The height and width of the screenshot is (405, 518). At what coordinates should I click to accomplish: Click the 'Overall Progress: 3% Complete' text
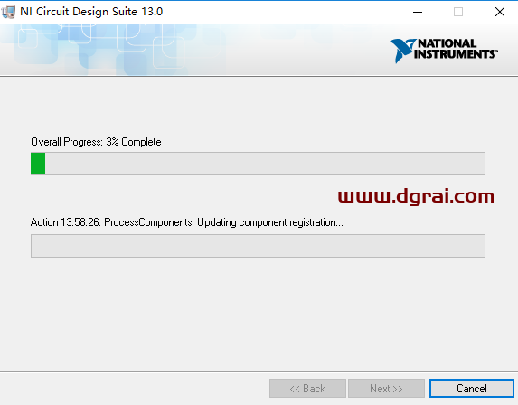coord(96,142)
